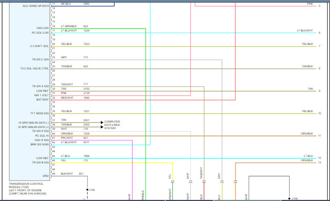This screenshot has height=201, width=330.
Task: Click the J106 splice label below GND wire
Action: click(92, 190)
